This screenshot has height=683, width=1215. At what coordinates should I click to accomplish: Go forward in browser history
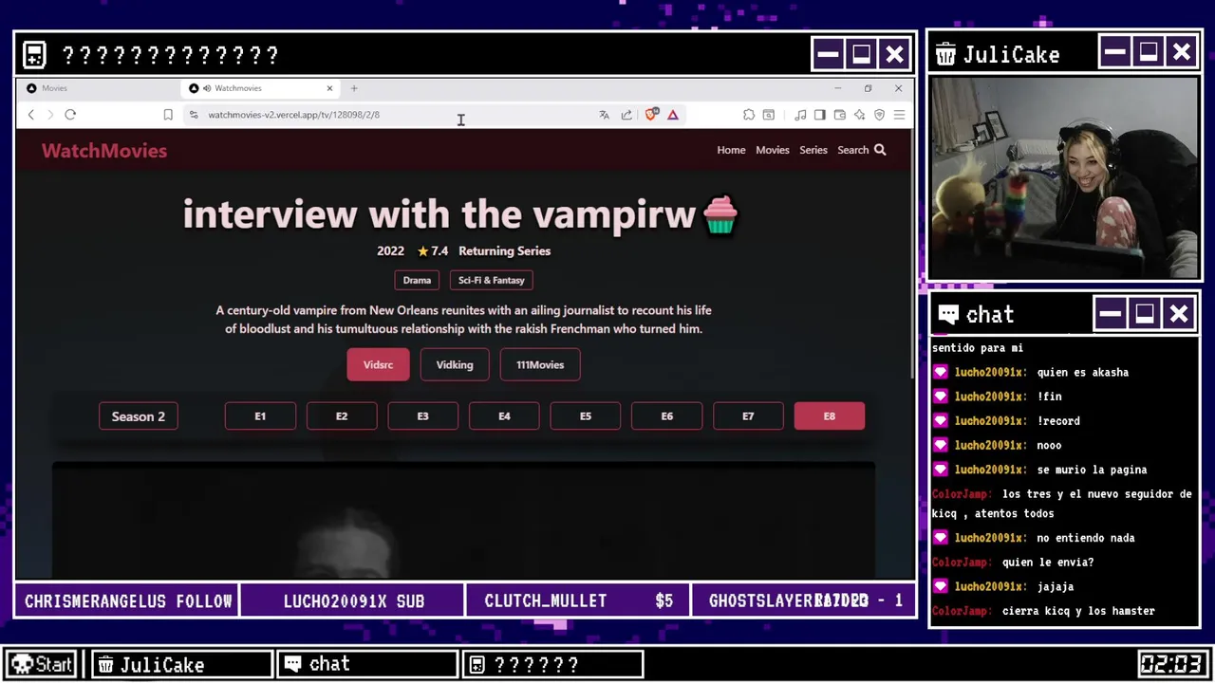coord(50,115)
